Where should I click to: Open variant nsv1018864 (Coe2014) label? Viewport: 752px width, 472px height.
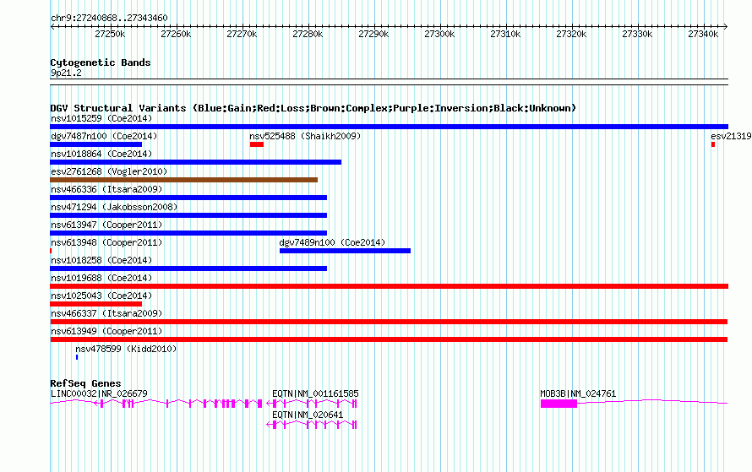(x=101, y=154)
